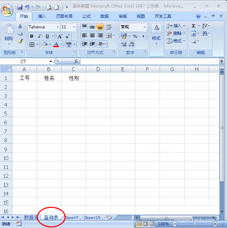Apply percent style format
The width and height of the screenshot is (227, 228).
click(x=135, y=36)
